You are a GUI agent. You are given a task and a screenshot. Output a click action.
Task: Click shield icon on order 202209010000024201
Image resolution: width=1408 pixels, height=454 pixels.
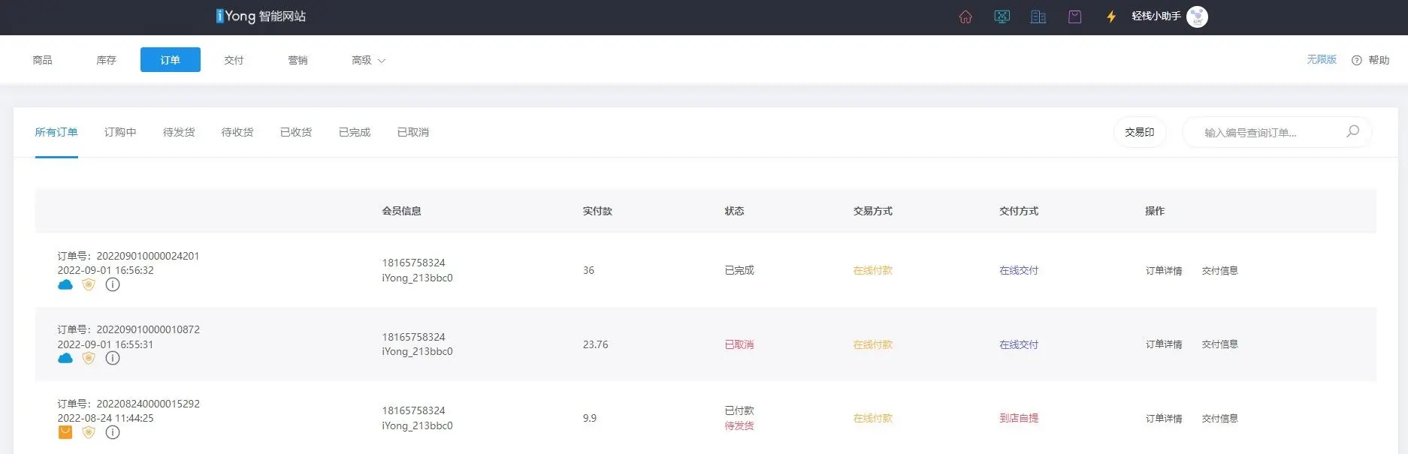pyautogui.click(x=89, y=284)
